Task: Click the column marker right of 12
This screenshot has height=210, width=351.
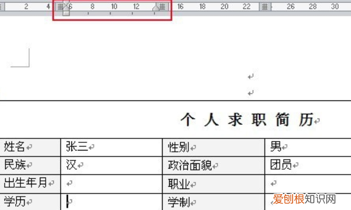Action: coord(163,6)
